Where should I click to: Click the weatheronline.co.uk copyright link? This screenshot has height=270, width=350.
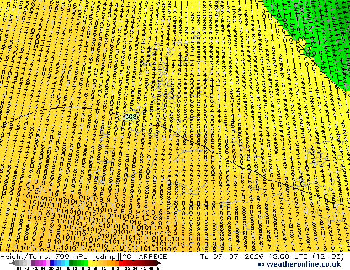[x=299, y=264]
